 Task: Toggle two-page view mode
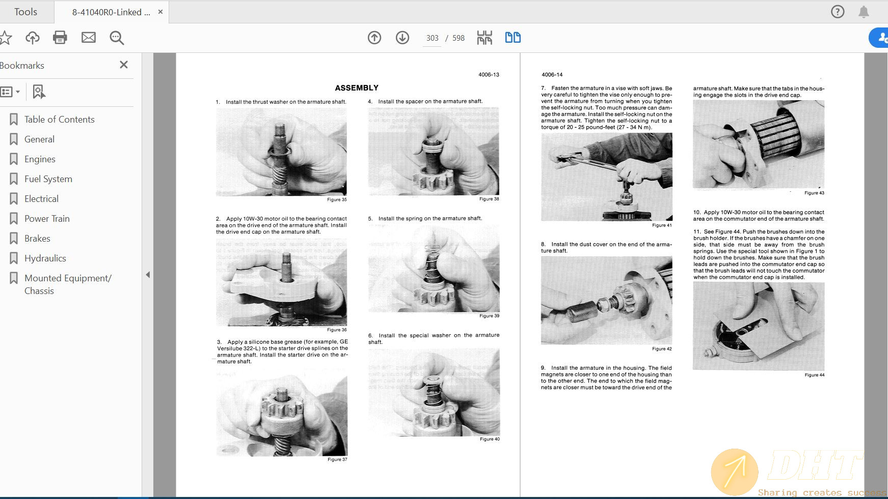tap(513, 38)
